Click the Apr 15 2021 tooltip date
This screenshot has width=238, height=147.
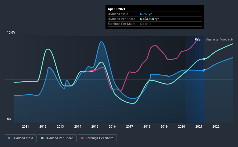point(117,9)
